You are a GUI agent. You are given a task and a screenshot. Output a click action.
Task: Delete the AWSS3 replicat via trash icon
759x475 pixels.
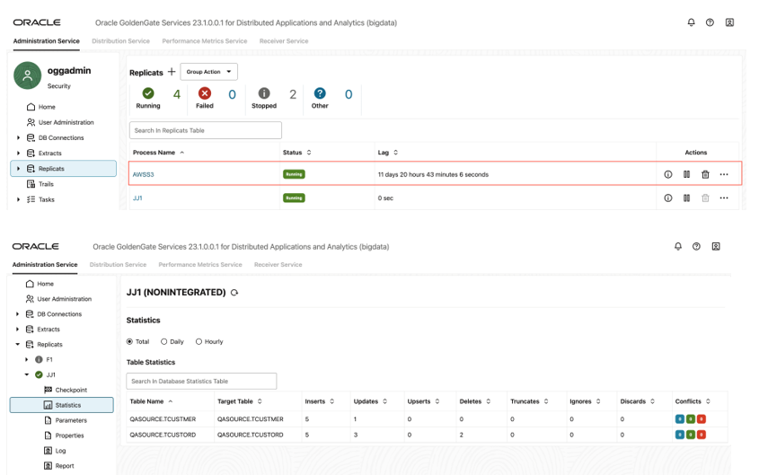point(705,174)
